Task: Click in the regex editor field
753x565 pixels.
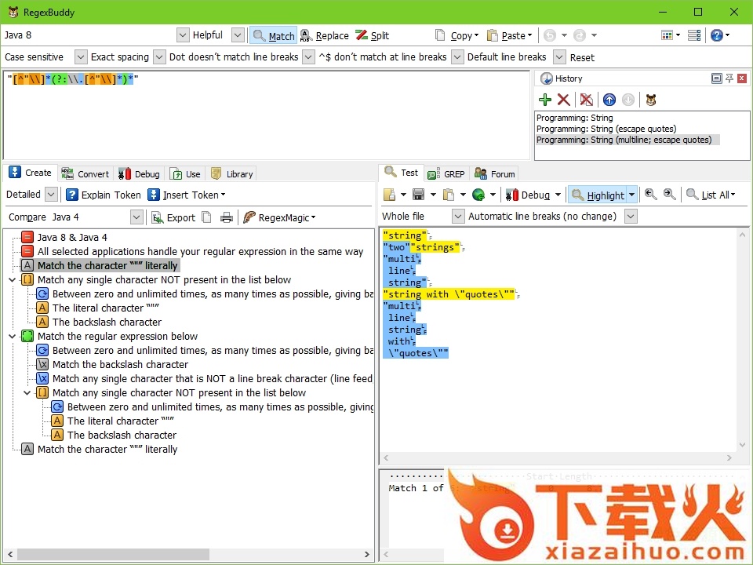Action: point(266,115)
